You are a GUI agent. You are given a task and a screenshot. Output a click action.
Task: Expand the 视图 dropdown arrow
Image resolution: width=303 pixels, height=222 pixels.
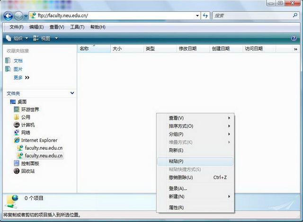[56, 38]
